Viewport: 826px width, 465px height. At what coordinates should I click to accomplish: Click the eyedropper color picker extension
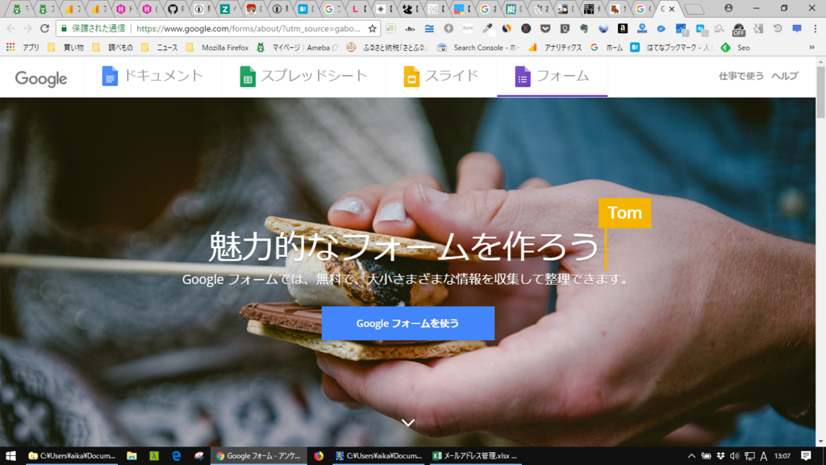tap(487, 28)
